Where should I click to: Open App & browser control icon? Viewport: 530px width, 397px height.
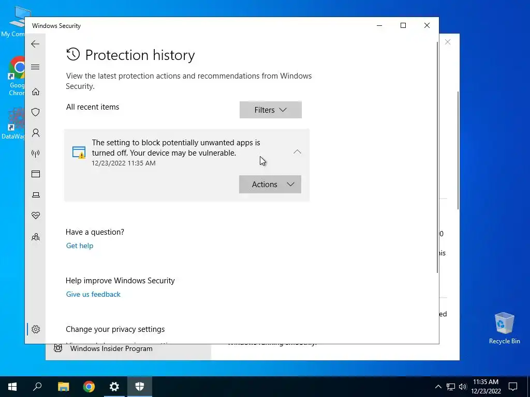(x=36, y=174)
